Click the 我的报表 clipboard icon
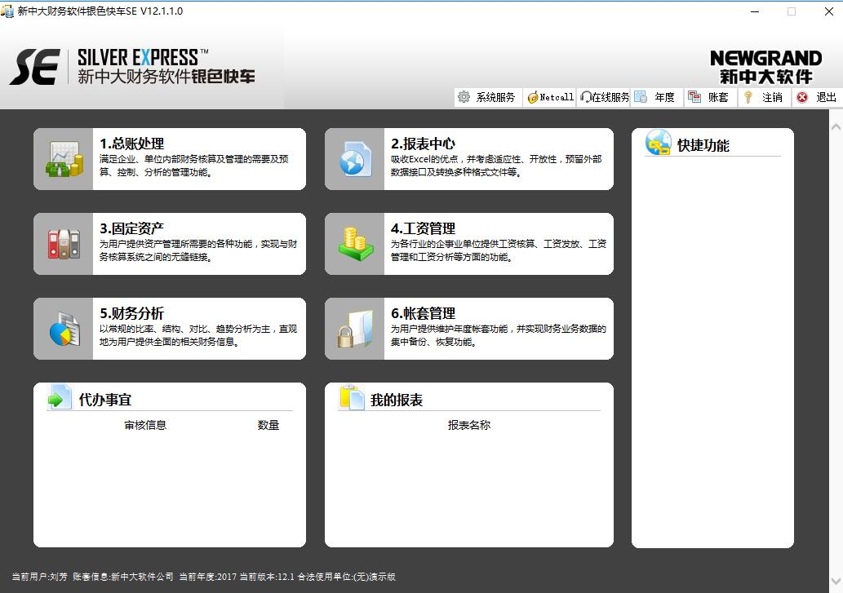Screen dimensions: 843x593 [x=353, y=398]
